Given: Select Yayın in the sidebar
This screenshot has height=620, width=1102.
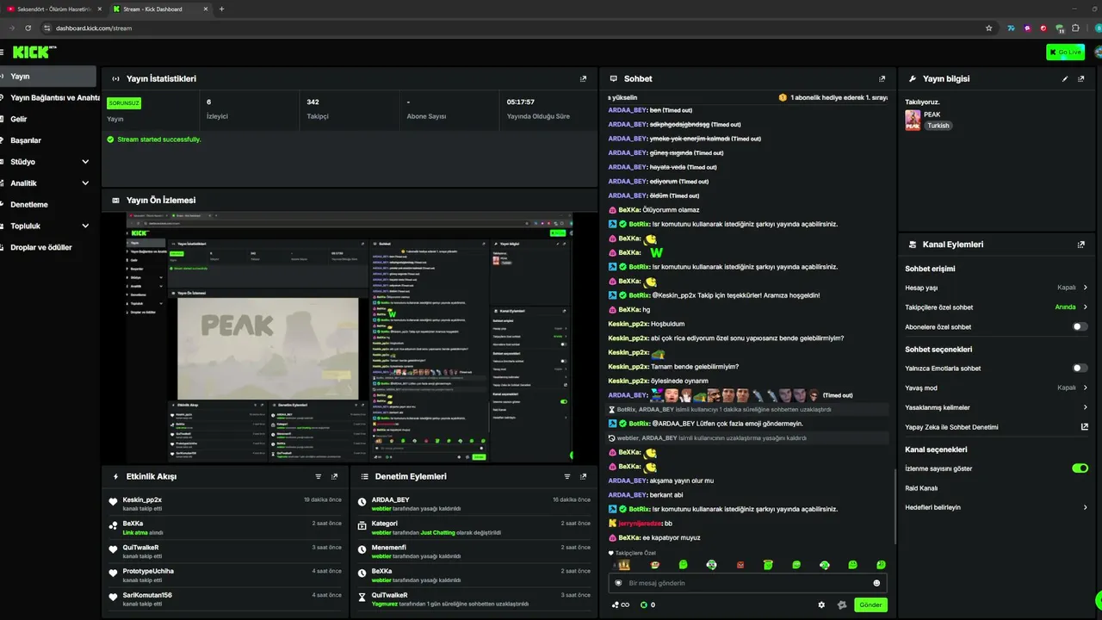Looking at the screenshot, I should click(48, 76).
